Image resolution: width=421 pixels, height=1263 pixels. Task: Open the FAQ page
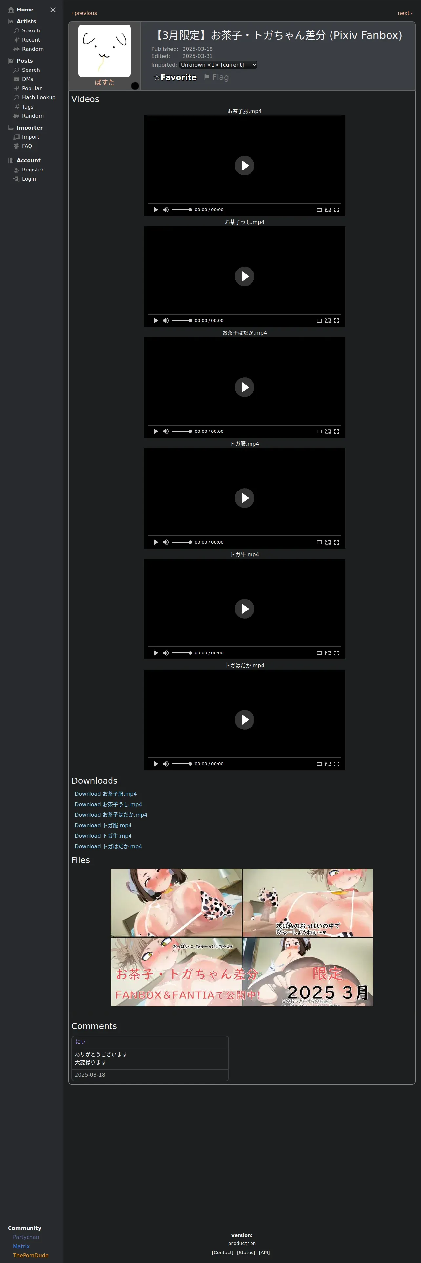(x=23, y=146)
